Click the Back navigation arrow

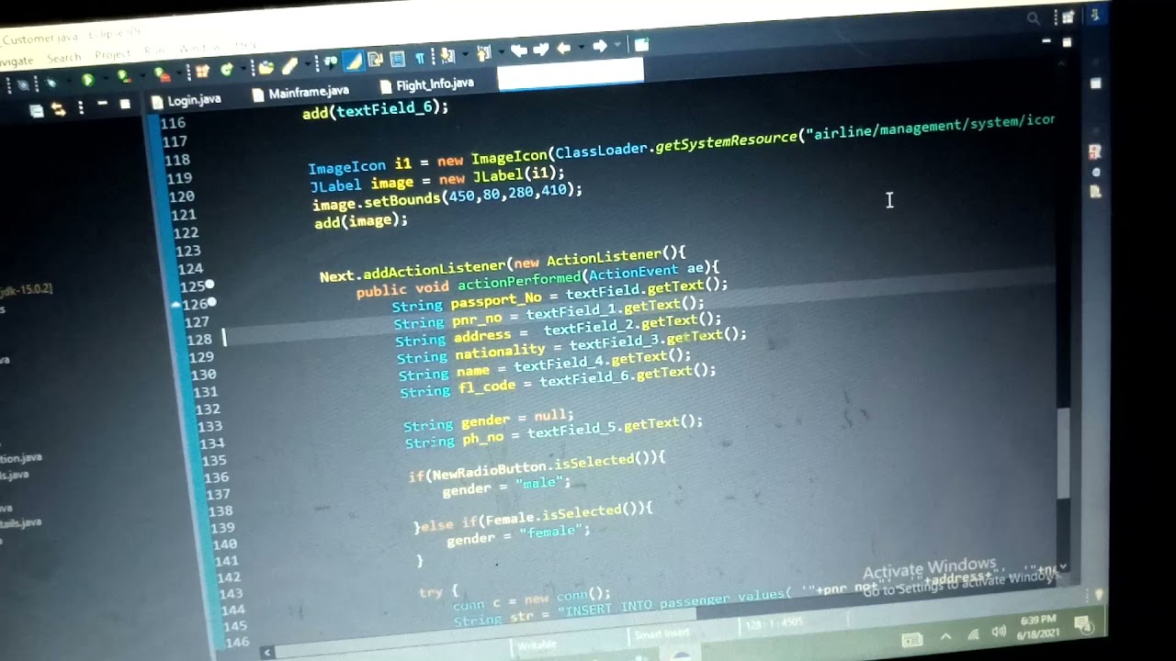coord(564,48)
